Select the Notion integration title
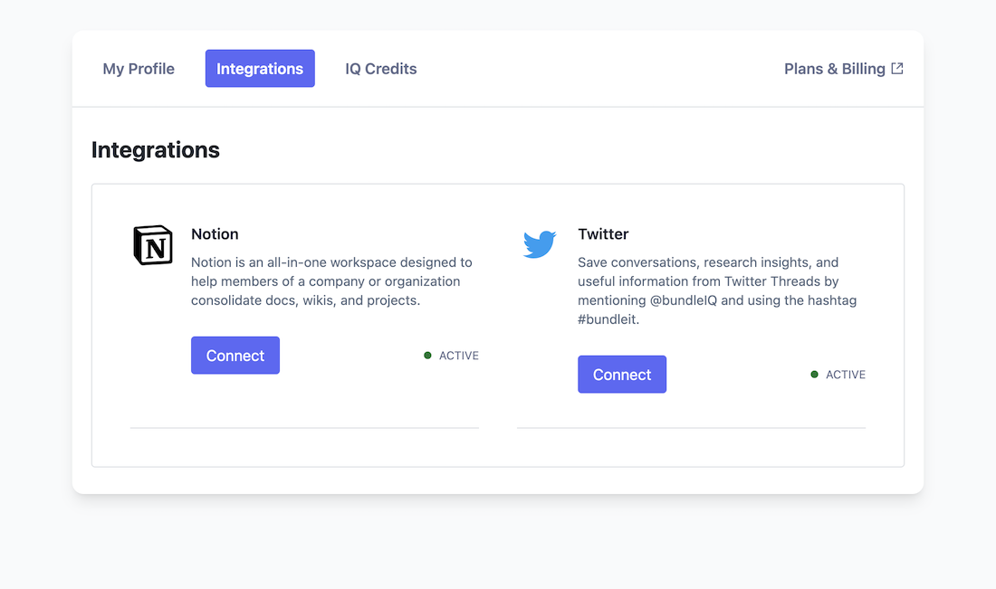This screenshot has width=996, height=589. 215,234
